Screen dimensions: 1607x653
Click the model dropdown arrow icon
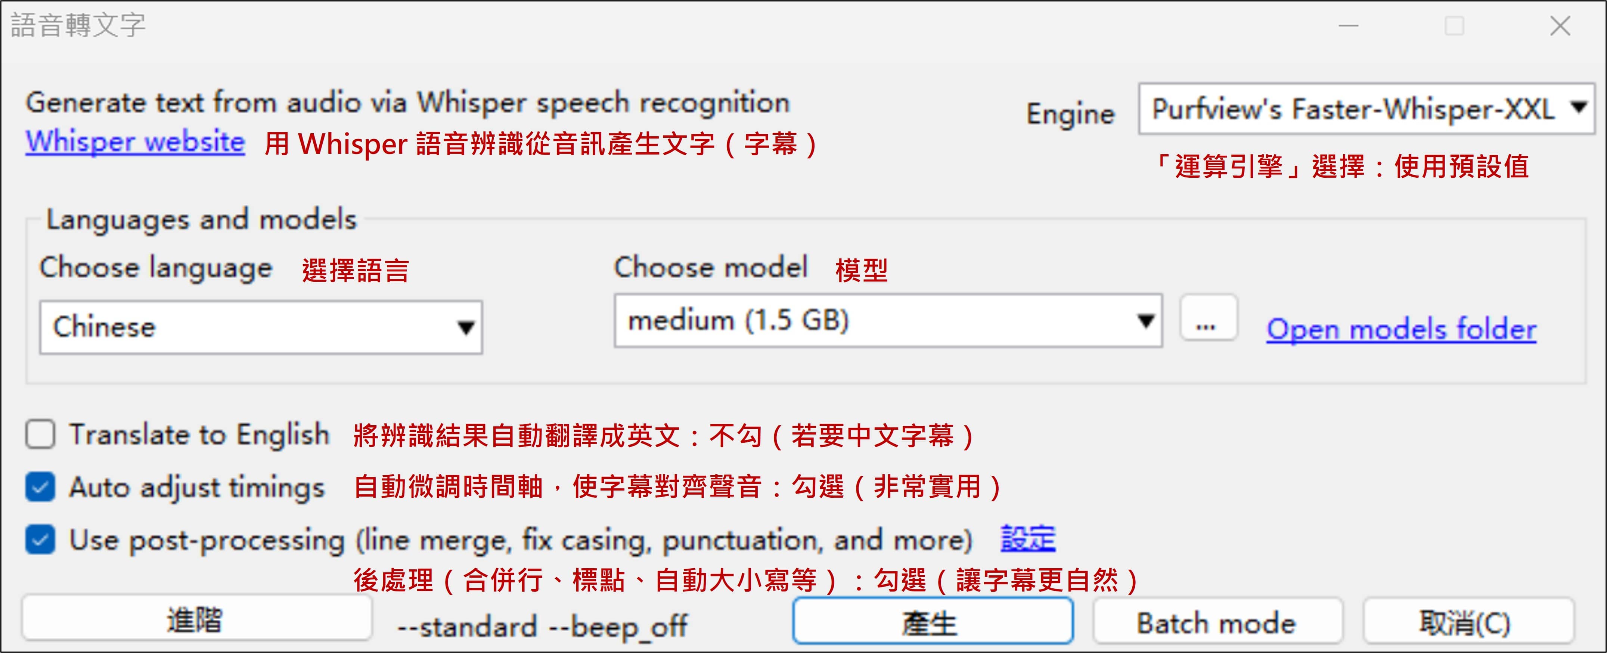click(1145, 321)
